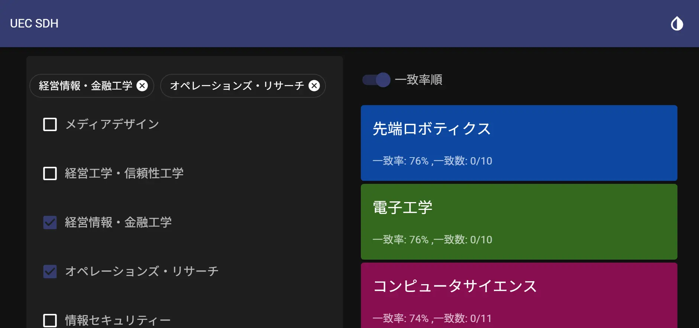
Task: Click match stats under 先端ロボティクス
Action: pyautogui.click(x=432, y=161)
